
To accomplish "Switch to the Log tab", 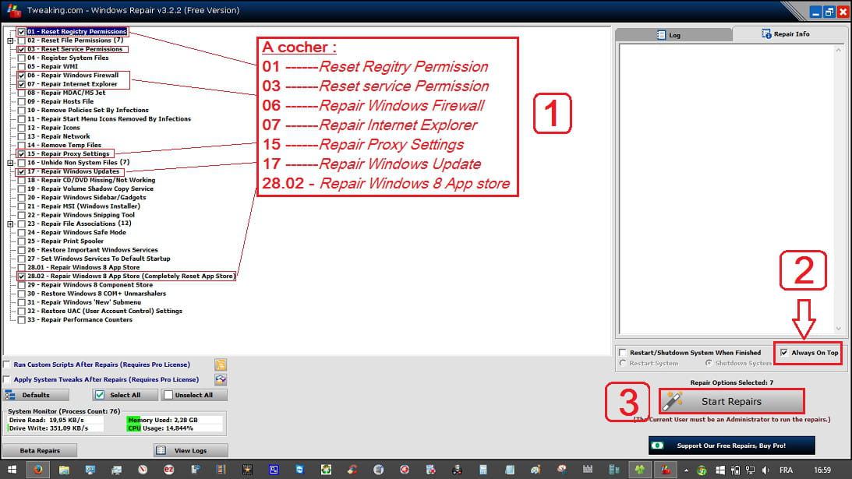I will click(x=673, y=35).
